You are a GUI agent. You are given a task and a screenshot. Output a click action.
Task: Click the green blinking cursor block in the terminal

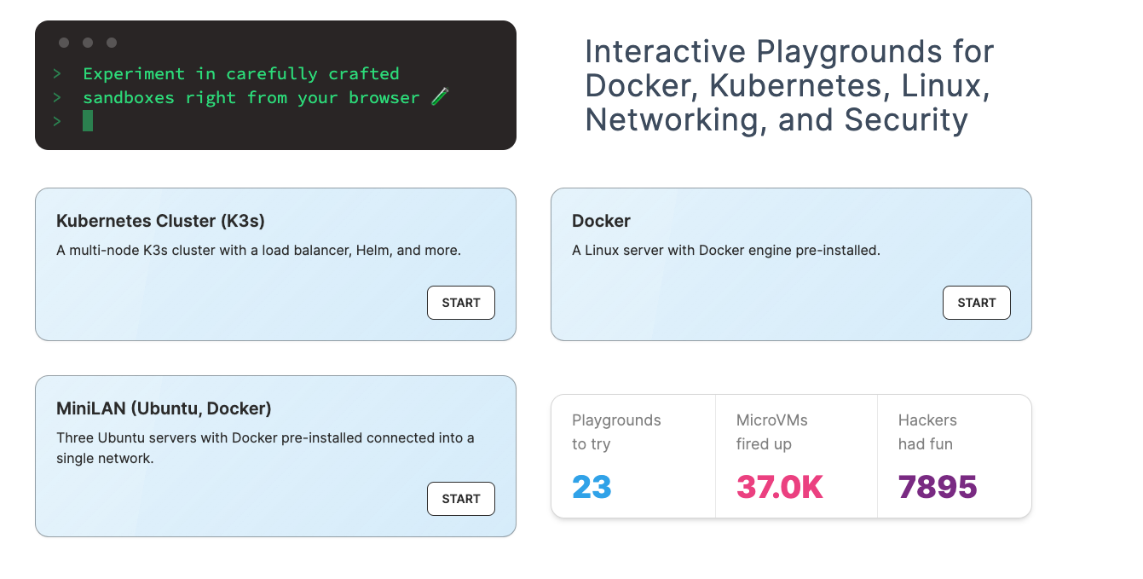[x=88, y=121]
